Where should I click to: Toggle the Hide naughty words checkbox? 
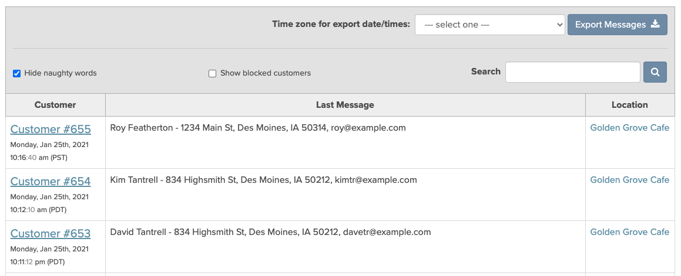(17, 74)
